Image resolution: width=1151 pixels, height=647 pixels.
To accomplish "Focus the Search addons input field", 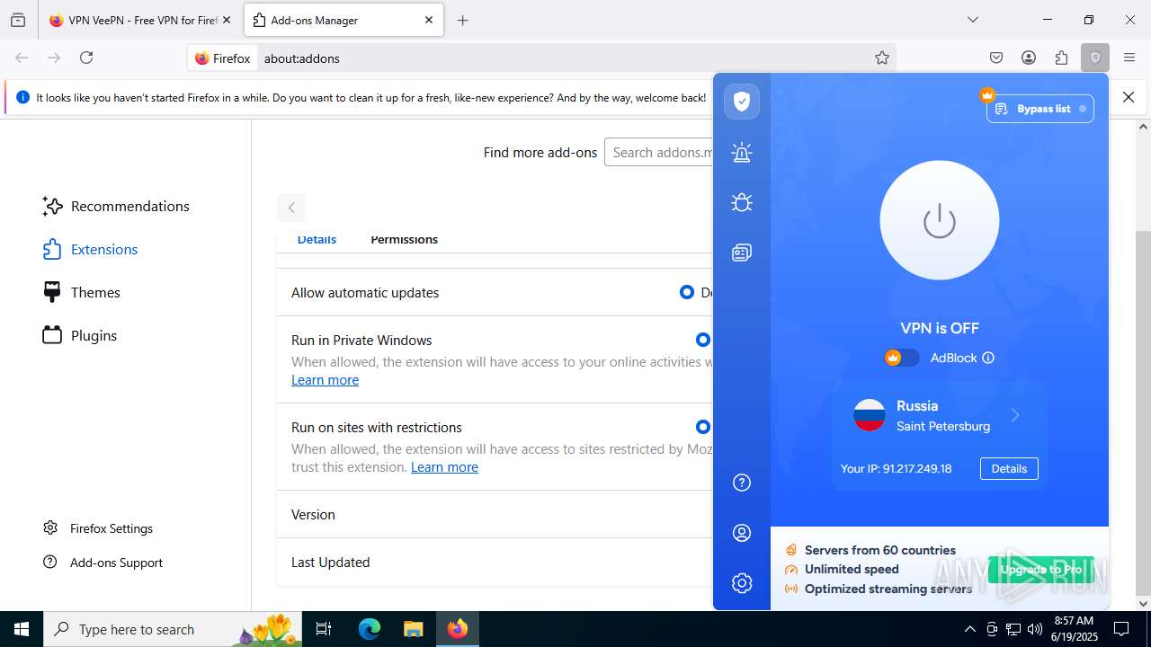I will click(x=659, y=153).
